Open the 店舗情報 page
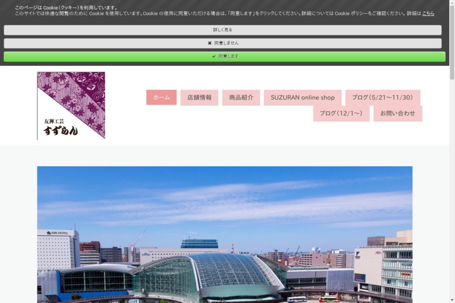Viewport: 455px width, 303px height. coord(199,98)
